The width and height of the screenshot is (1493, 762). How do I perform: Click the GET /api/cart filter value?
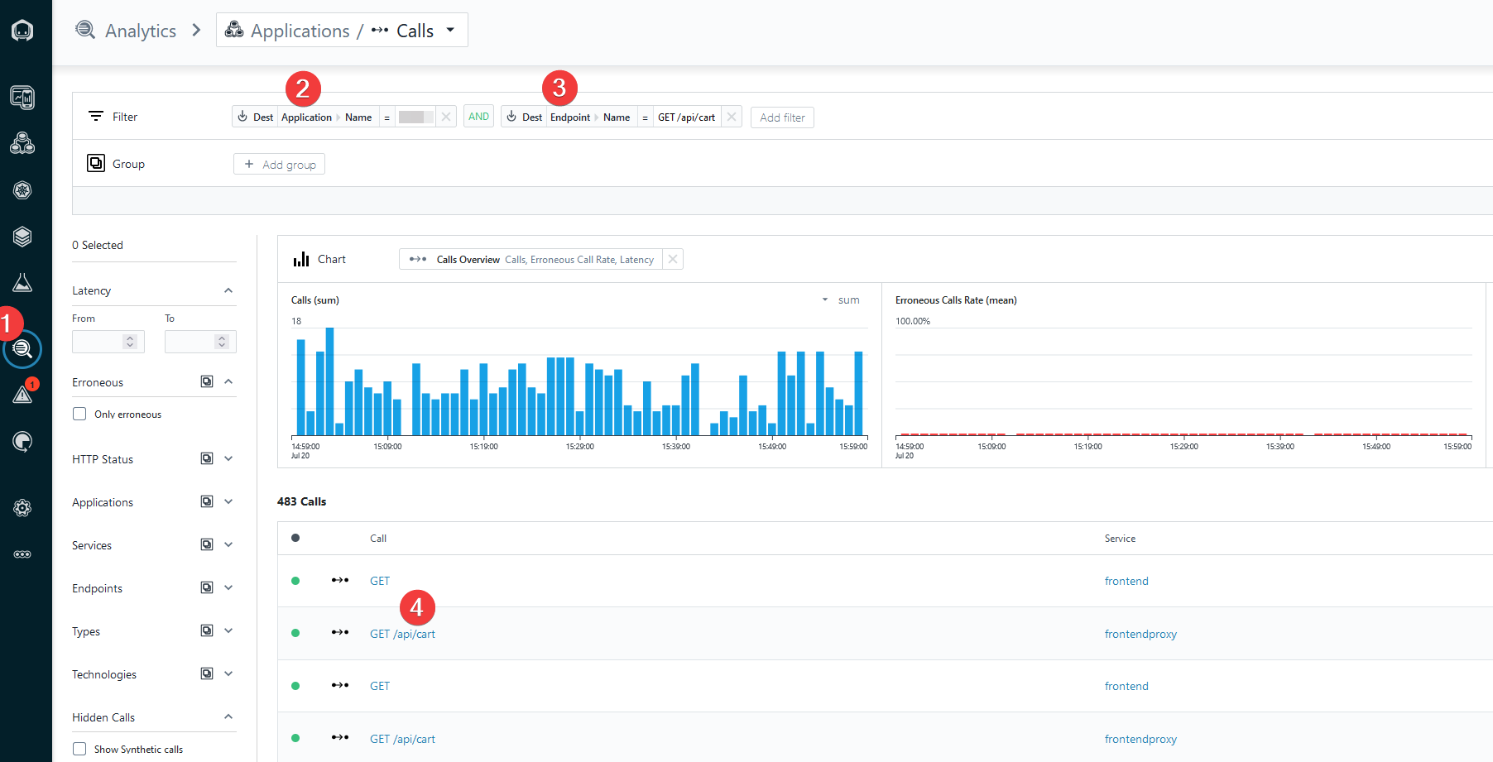tap(686, 117)
